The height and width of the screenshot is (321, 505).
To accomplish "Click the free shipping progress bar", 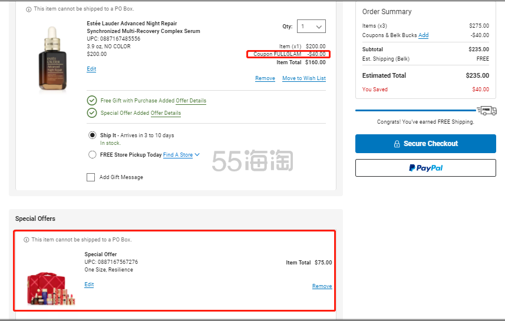I will click(415, 110).
